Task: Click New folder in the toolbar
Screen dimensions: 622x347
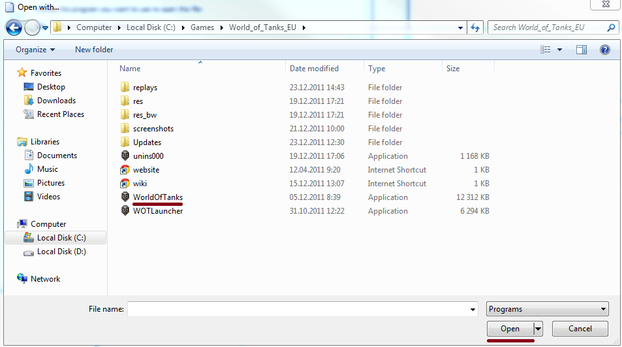Action: (94, 50)
